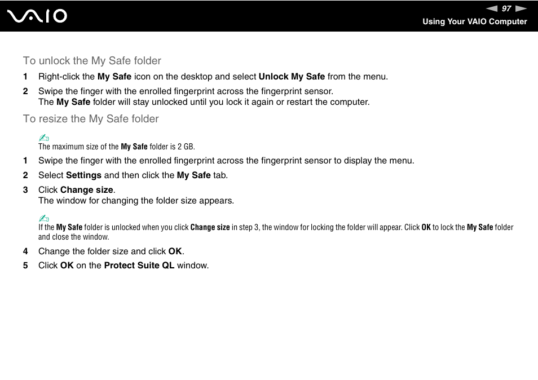Click the note pencil icon above maximum size
538x380 pixels.
click(43, 138)
